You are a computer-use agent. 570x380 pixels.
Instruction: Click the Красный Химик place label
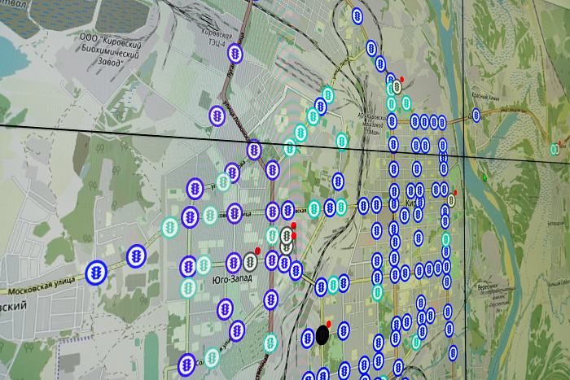pyautogui.click(x=485, y=96)
